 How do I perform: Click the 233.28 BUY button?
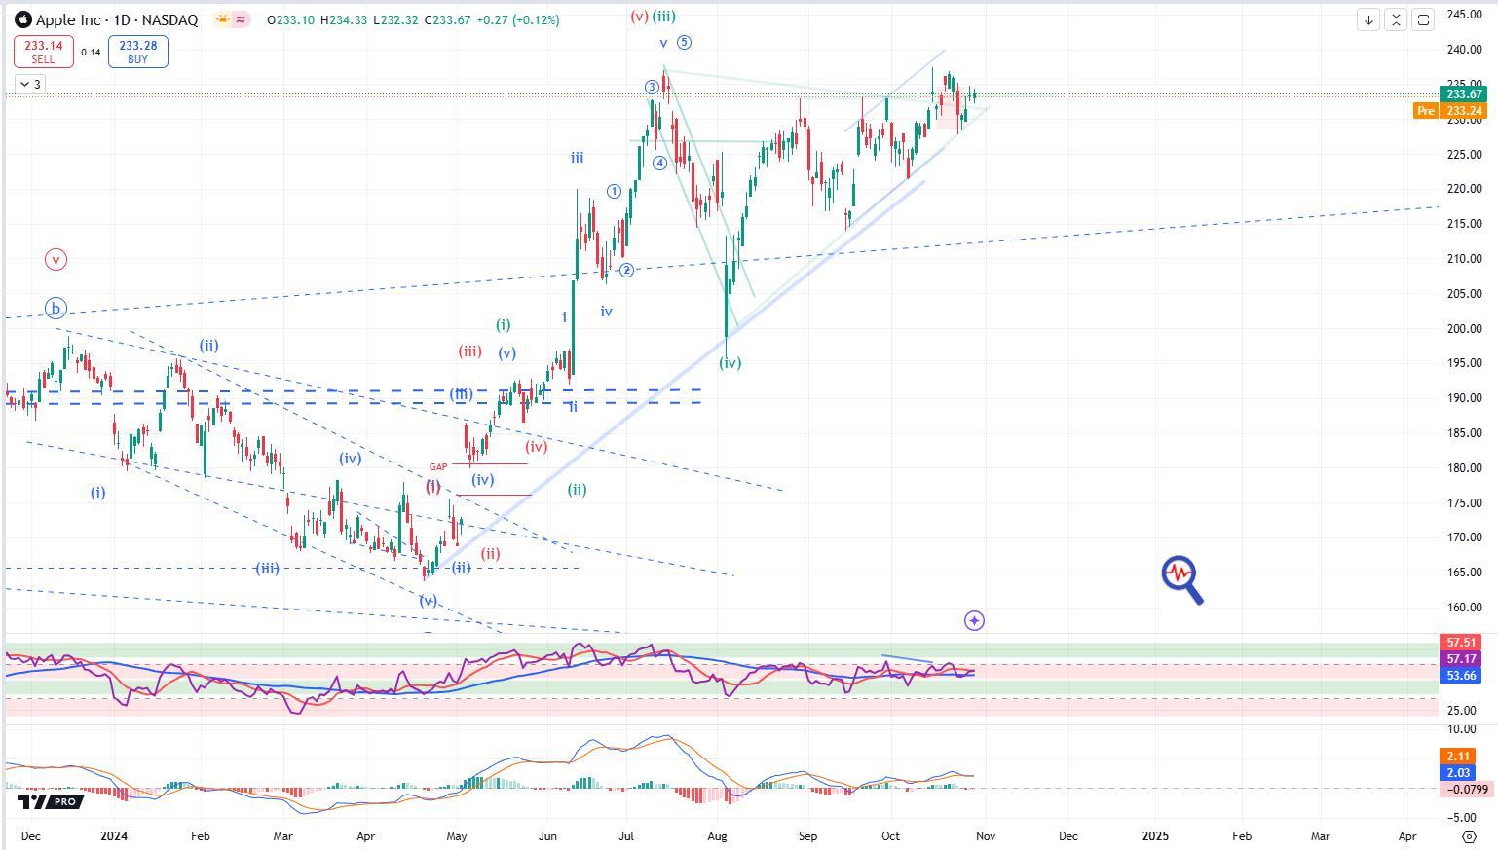click(137, 52)
